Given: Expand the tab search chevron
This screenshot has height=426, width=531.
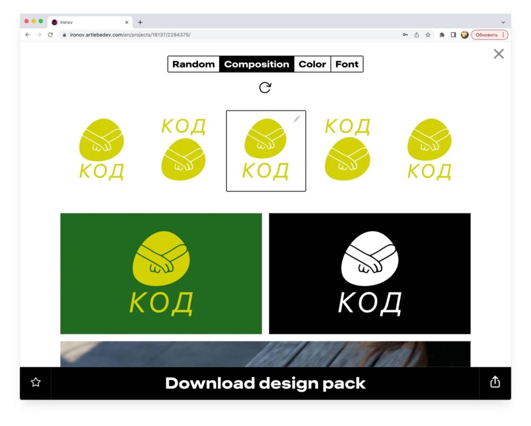Looking at the screenshot, I should [x=503, y=22].
